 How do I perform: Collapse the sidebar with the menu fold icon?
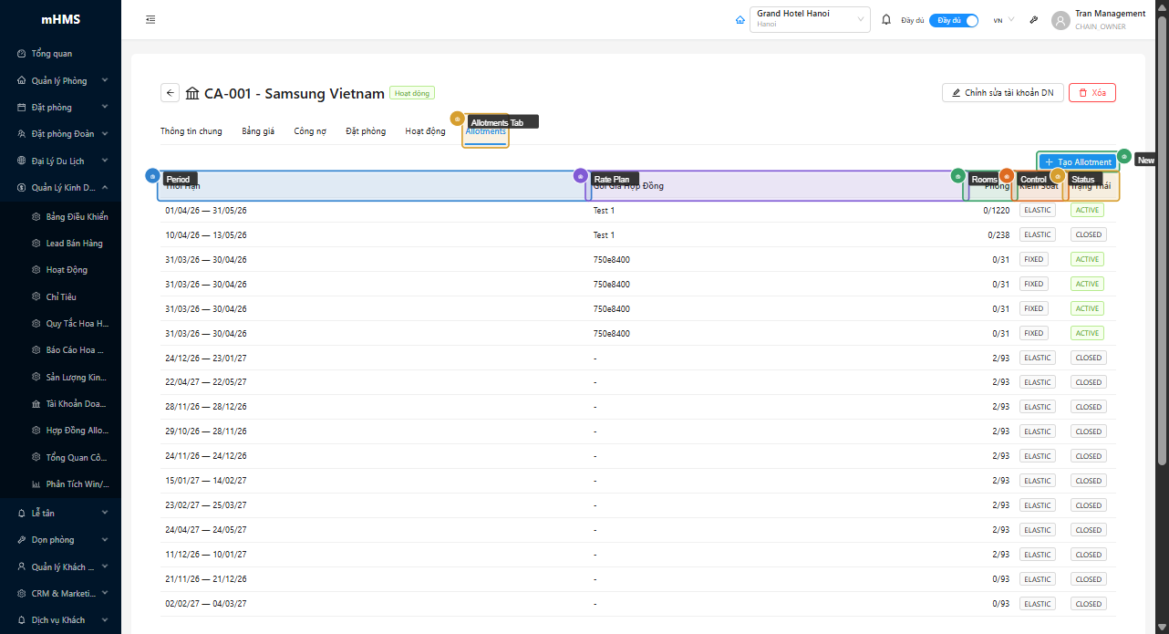[150, 20]
